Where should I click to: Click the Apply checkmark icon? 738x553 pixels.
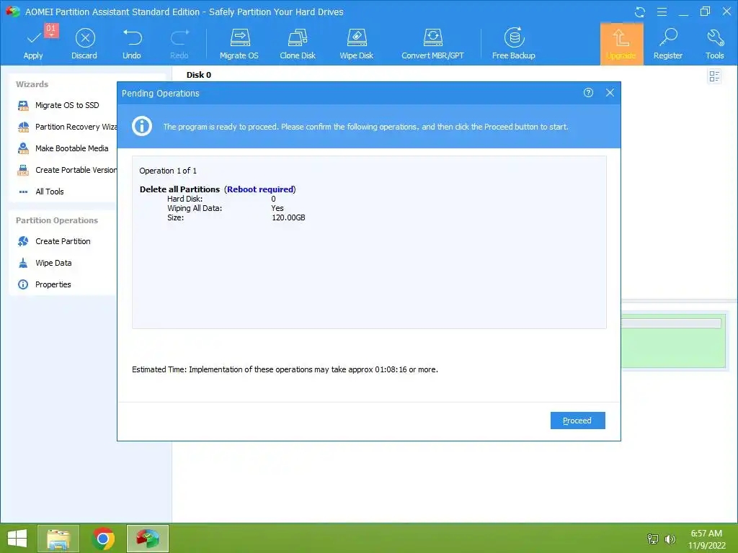33,39
